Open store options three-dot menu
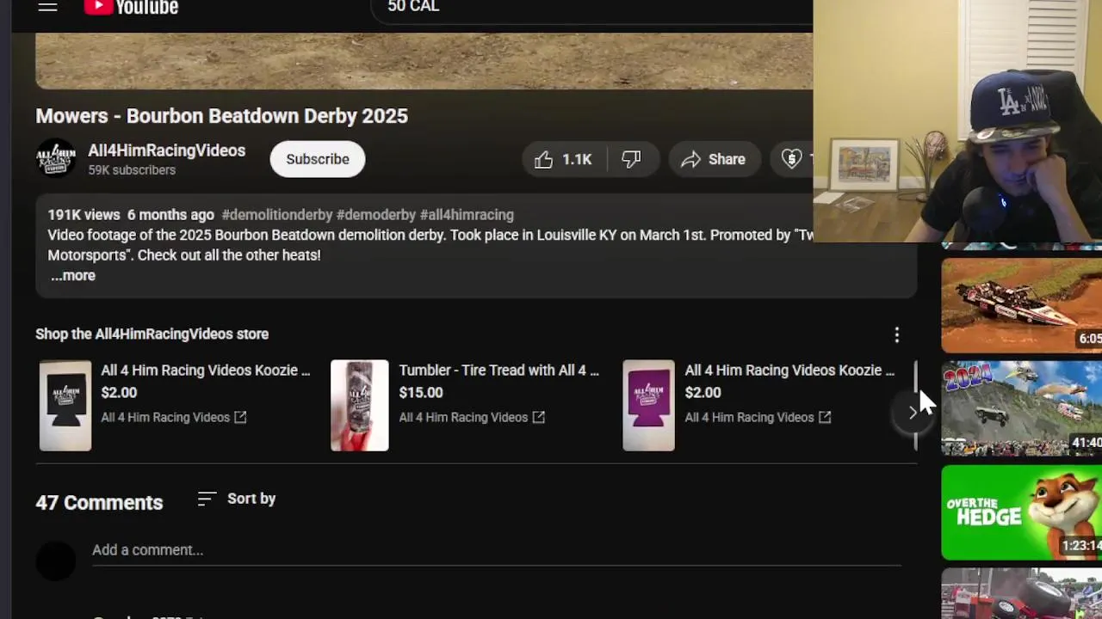The image size is (1102, 619). [x=897, y=334]
